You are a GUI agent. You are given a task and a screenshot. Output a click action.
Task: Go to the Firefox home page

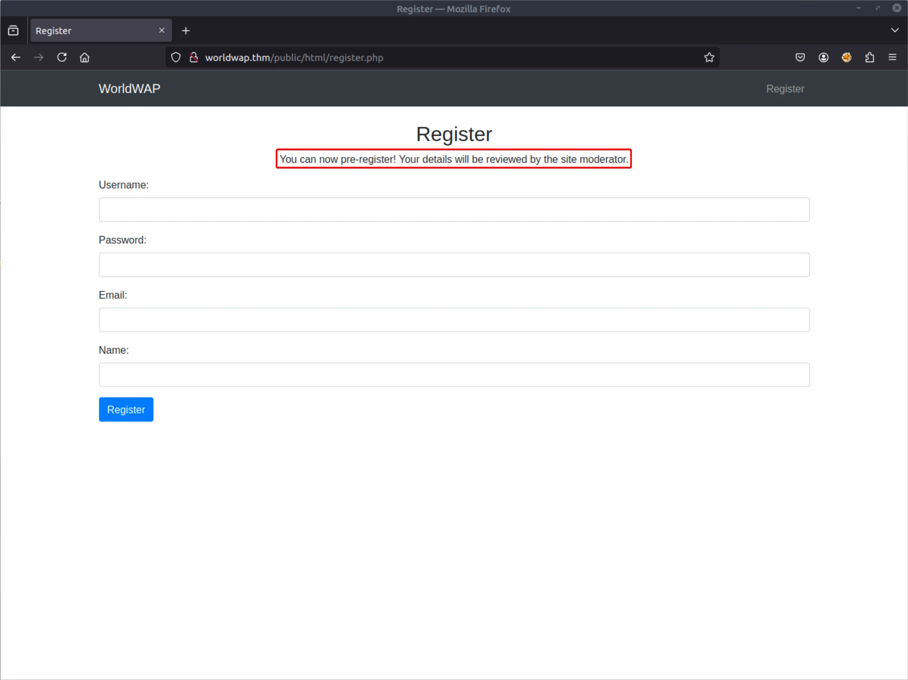85,57
